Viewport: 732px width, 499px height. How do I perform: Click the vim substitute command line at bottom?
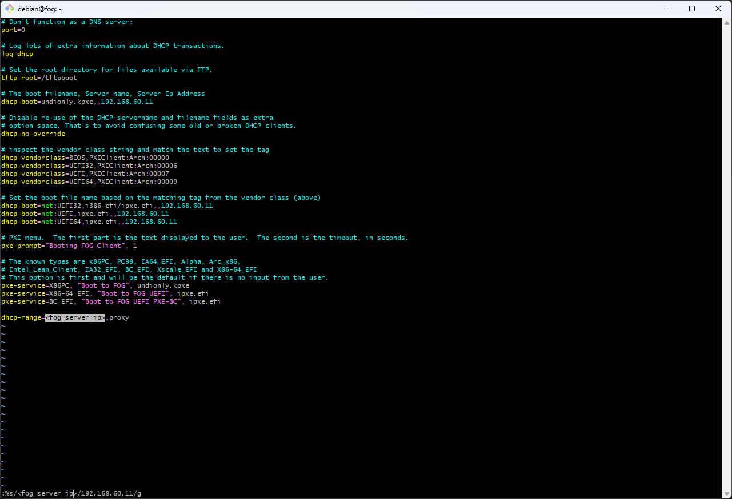[71, 493]
